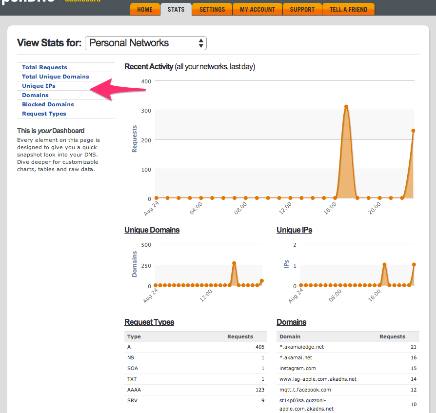436x413 pixels.
Task: Check Blocked Domains statistics
Action: pyautogui.click(x=47, y=104)
